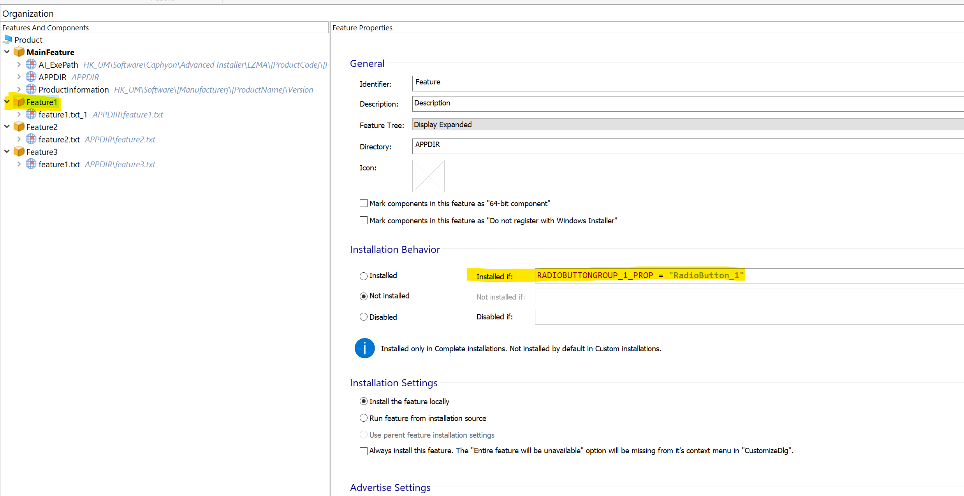
Task: Expand the feature1.txt node under Feature3
Action: point(19,164)
